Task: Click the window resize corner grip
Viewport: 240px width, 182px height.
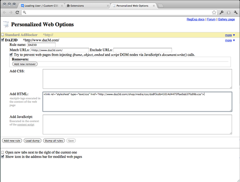Action: pos(238,180)
